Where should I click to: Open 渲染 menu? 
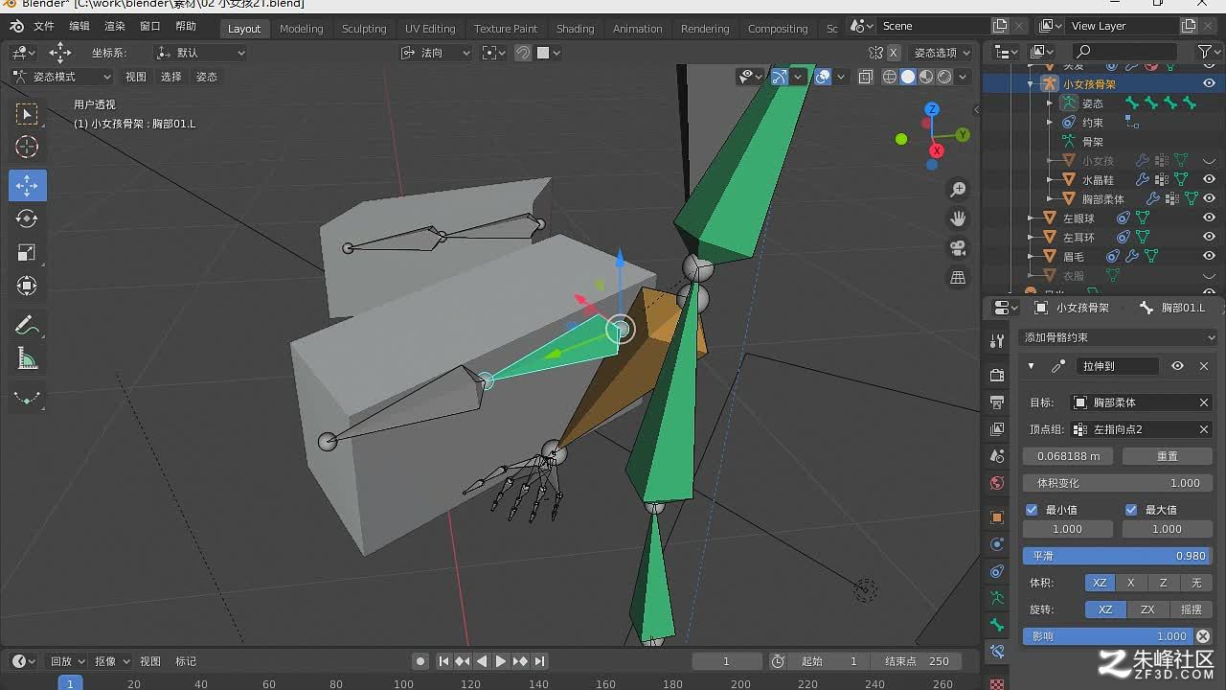115,27
